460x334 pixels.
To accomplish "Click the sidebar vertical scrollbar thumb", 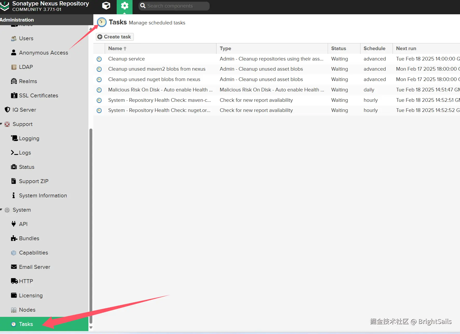I will coord(91,226).
